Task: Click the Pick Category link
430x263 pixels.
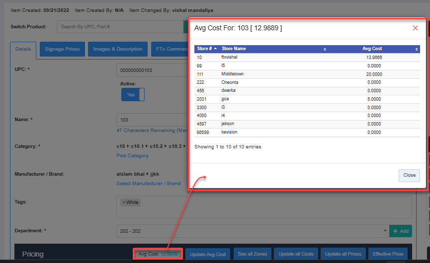Action: point(132,156)
